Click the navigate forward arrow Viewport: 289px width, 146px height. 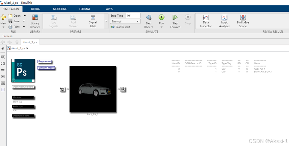click(x=10, y=42)
